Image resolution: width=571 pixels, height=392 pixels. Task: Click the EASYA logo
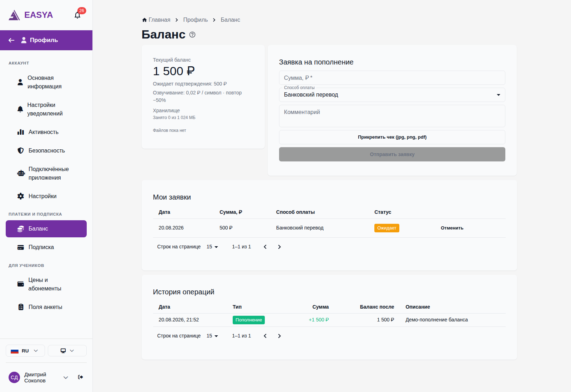tap(31, 15)
